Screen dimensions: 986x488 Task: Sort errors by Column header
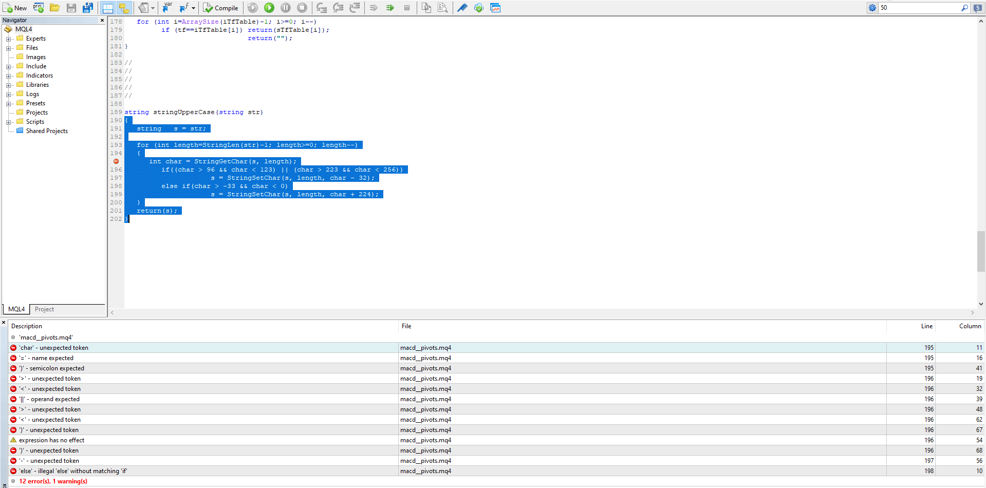tap(959, 326)
